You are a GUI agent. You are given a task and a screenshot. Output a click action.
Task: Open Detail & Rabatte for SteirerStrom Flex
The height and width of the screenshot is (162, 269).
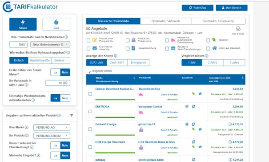pyautogui.click(x=169, y=94)
